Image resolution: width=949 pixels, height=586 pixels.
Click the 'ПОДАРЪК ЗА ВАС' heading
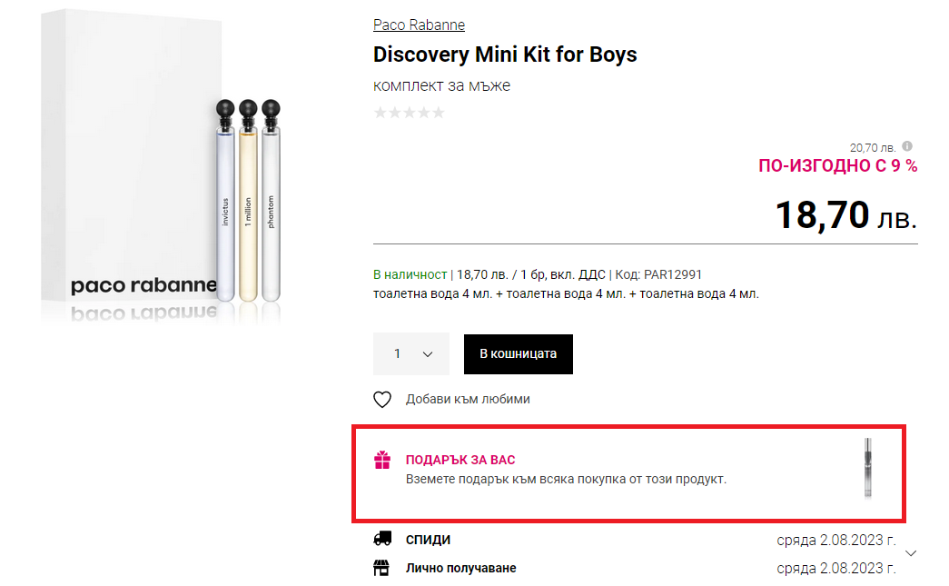tap(460, 461)
